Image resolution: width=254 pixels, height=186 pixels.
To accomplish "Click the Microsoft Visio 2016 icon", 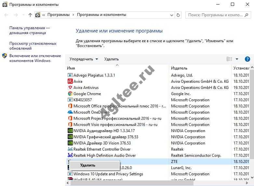I will click(x=70, y=124).
